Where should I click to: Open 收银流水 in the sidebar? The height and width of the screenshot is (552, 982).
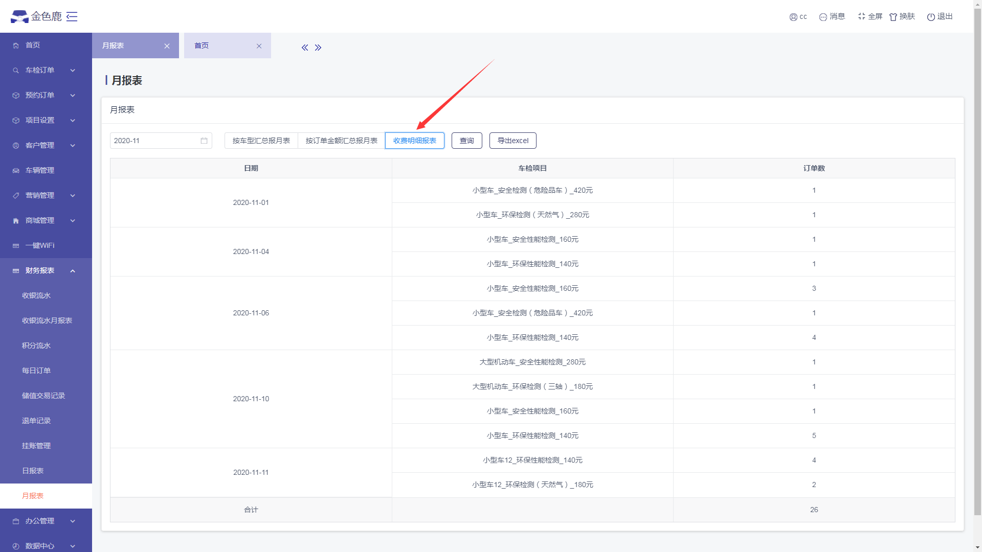[46, 295]
